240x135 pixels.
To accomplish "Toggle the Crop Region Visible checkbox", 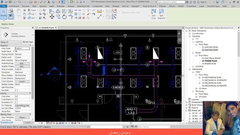I will (x=16, y=99).
